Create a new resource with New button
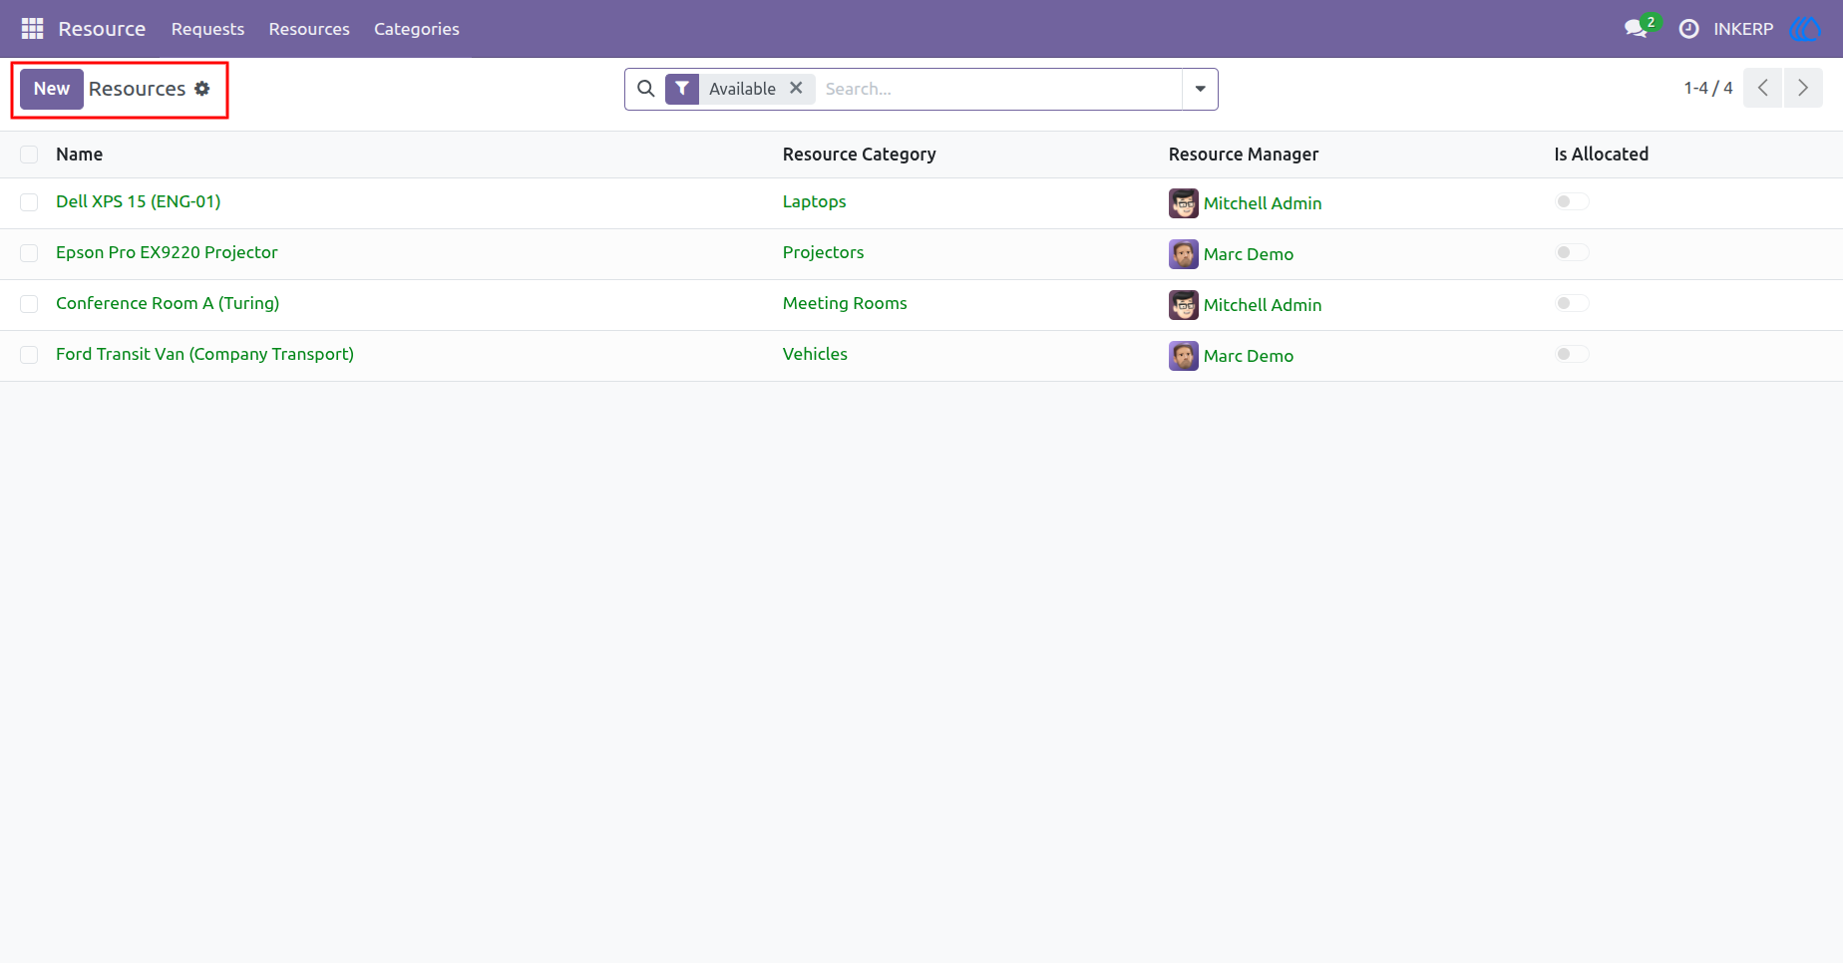 click(52, 89)
